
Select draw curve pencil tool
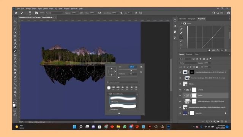coord(181,41)
